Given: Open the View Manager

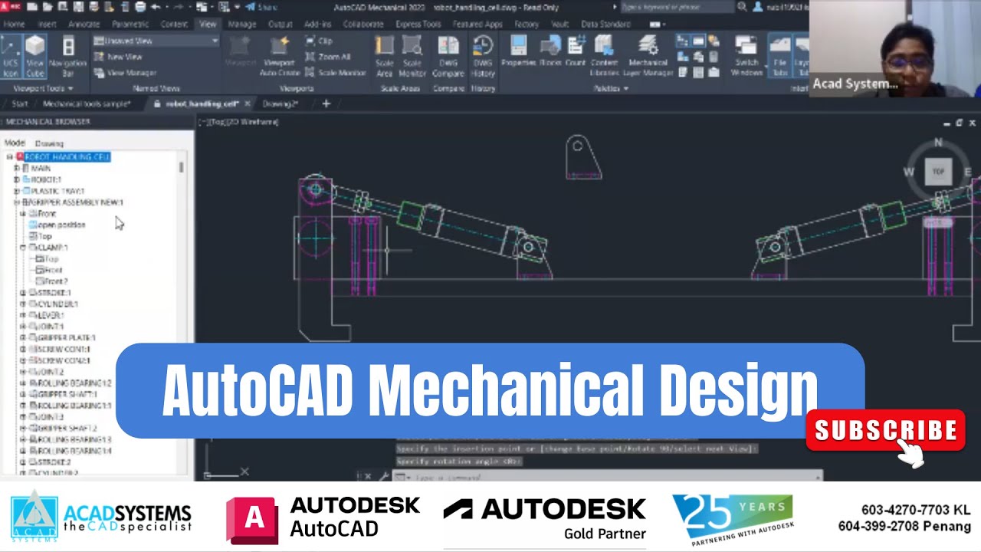Looking at the screenshot, I should tap(125, 73).
